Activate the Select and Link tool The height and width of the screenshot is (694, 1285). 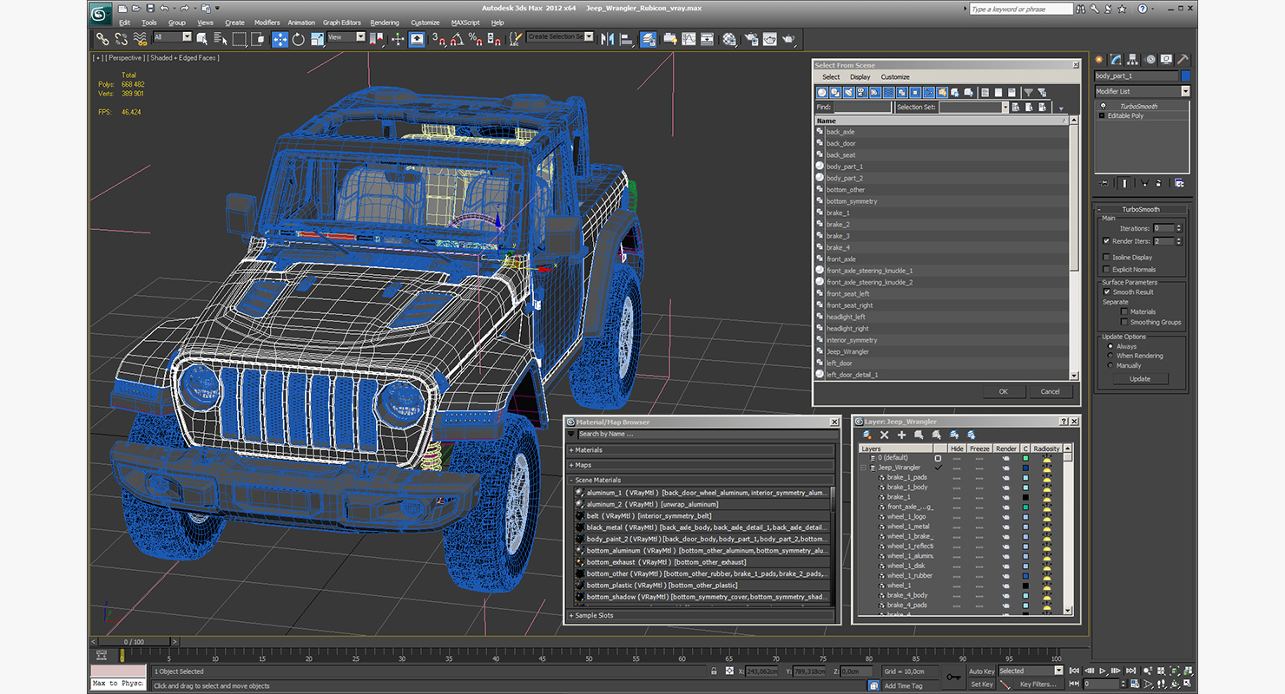(102, 39)
